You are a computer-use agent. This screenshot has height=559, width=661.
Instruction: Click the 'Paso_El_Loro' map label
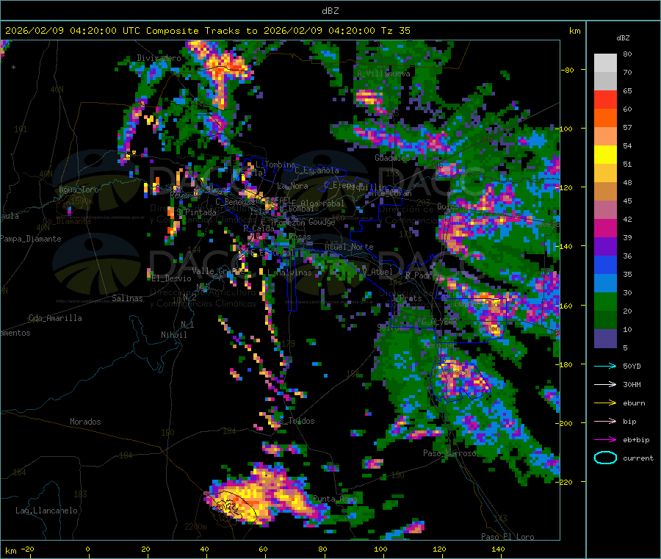(x=508, y=537)
